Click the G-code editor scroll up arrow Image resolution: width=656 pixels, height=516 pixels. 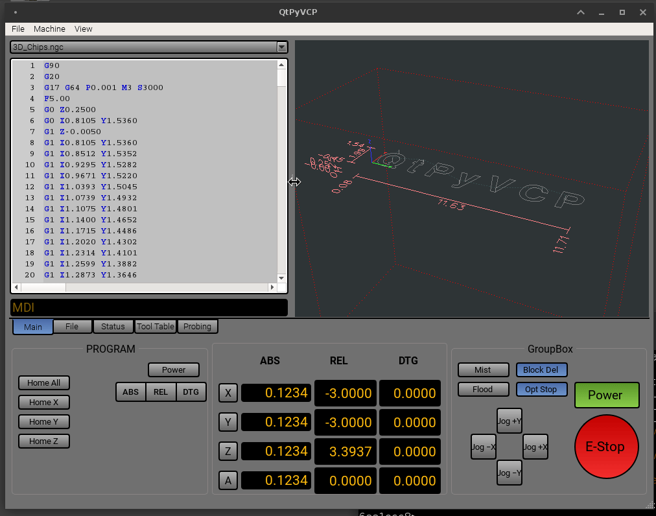pos(281,65)
